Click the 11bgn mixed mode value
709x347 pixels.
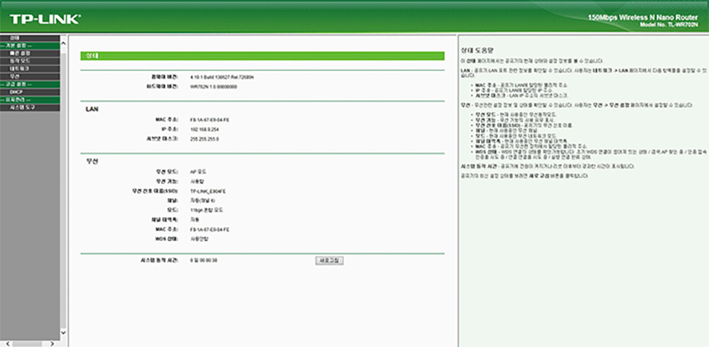tap(206, 211)
